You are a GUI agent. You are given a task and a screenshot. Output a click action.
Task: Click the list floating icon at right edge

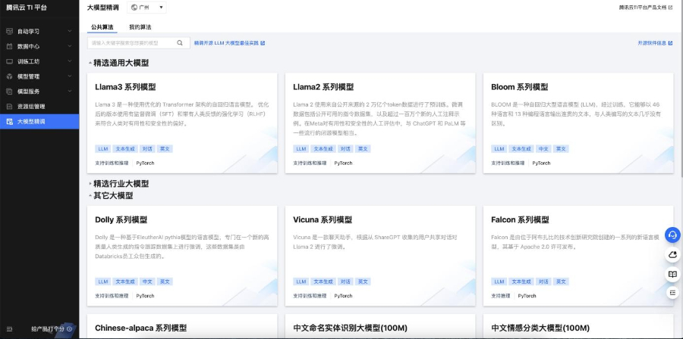pyautogui.click(x=672, y=292)
